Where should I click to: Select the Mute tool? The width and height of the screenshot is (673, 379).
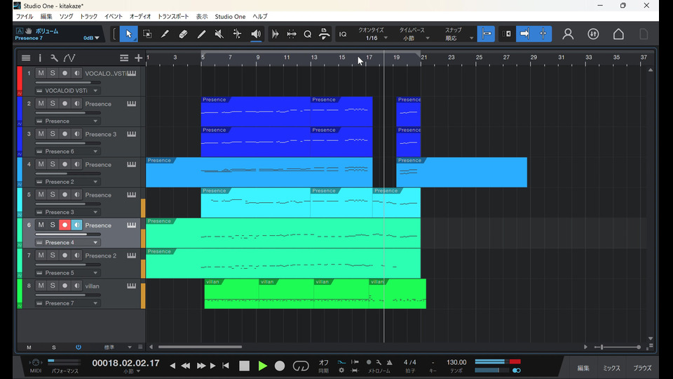219,34
